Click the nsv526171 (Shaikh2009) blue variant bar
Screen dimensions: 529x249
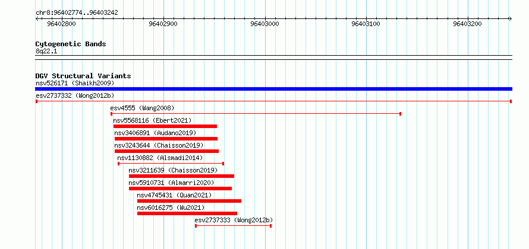(273, 89)
